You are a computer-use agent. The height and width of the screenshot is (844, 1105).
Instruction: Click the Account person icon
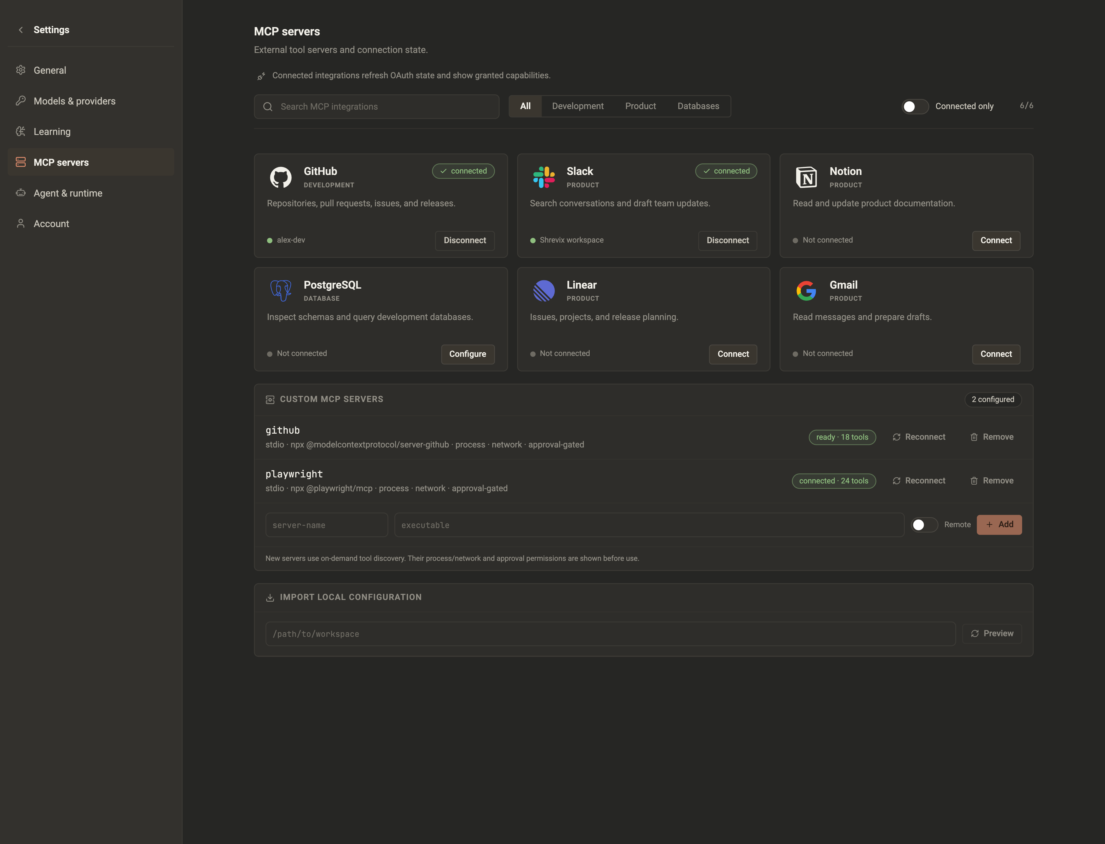pyautogui.click(x=21, y=224)
